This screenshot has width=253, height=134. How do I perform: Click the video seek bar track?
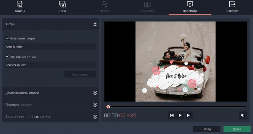pos(176,107)
